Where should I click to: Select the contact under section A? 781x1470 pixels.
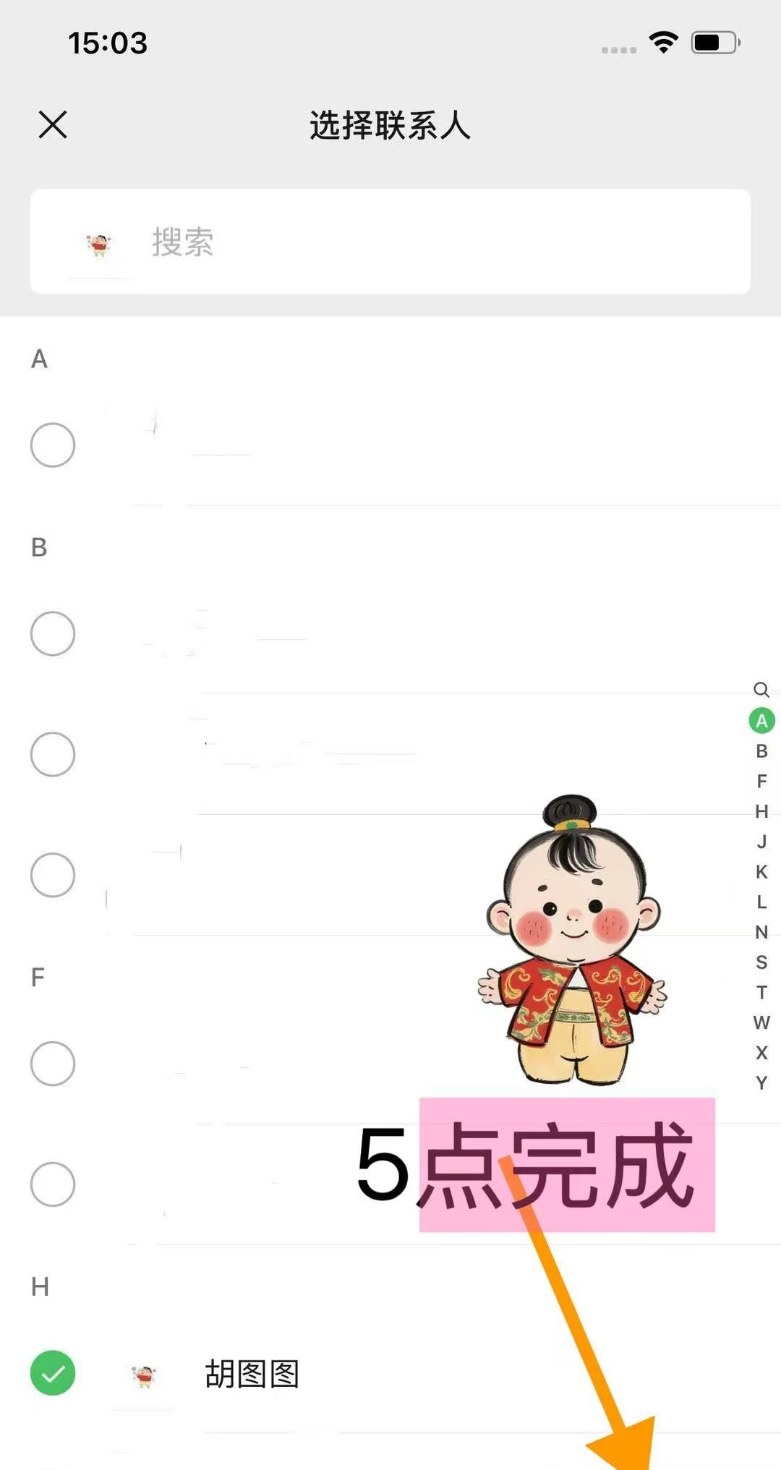[53, 445]
